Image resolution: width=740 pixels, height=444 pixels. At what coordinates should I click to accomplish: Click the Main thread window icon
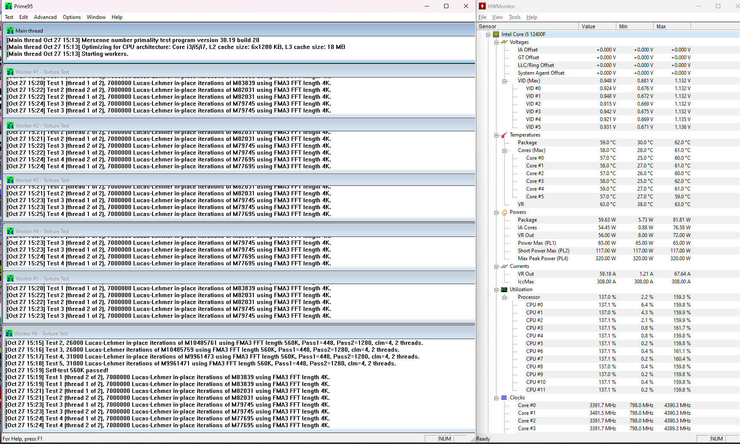click(x=10, y=31)
